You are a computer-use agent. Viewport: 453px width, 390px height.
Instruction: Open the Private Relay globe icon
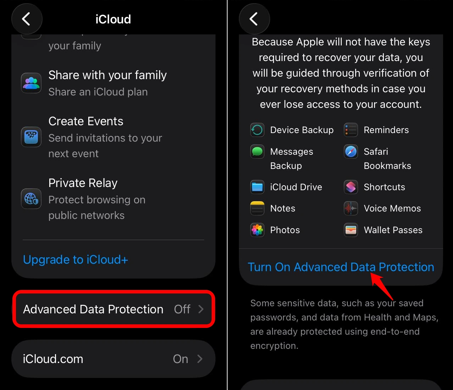click(31, 199)
